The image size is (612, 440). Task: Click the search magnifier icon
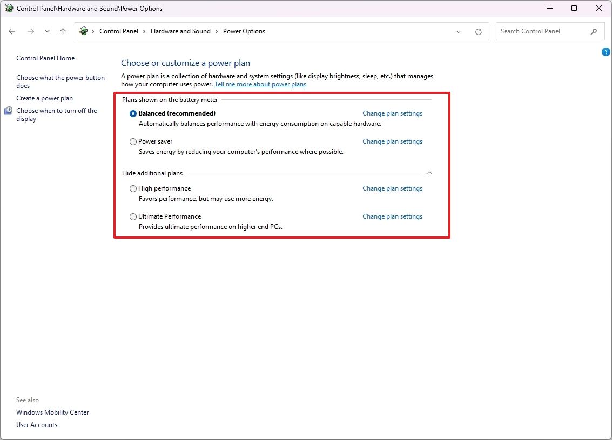click(x=594, y=31)
